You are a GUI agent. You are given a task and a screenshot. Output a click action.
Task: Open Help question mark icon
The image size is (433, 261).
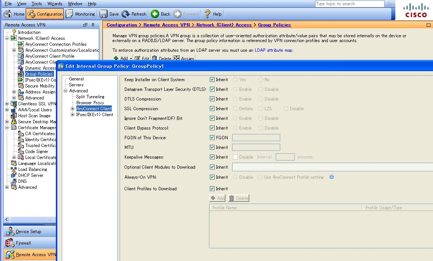tap(208, 14)
